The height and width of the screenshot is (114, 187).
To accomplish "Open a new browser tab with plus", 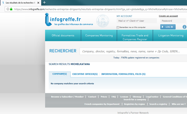I will click(x=44, y=2).
